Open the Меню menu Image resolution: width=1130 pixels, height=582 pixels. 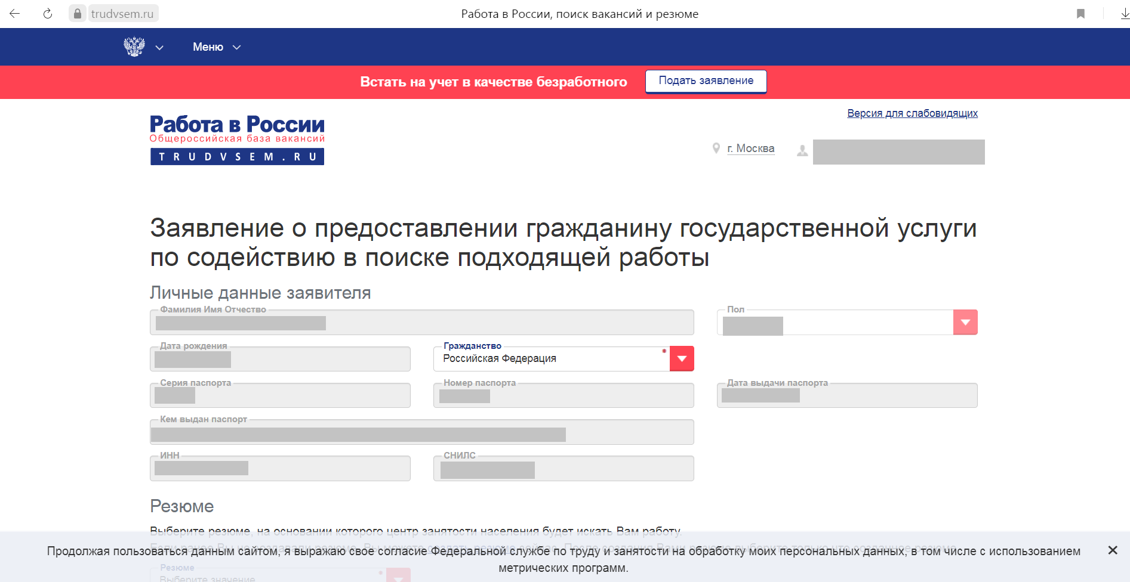(x=216, y=47)
